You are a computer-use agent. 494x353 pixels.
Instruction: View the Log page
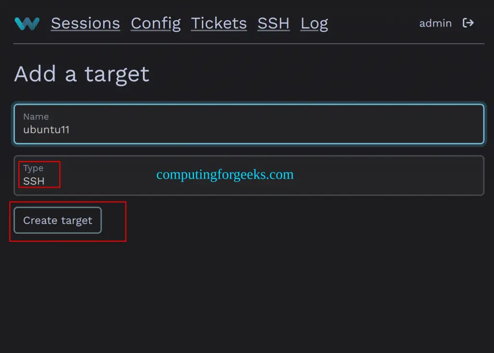pos(314,23)
